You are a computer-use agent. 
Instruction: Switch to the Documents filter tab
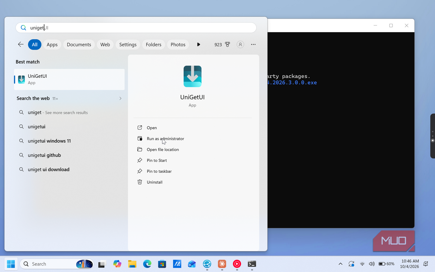79,44
